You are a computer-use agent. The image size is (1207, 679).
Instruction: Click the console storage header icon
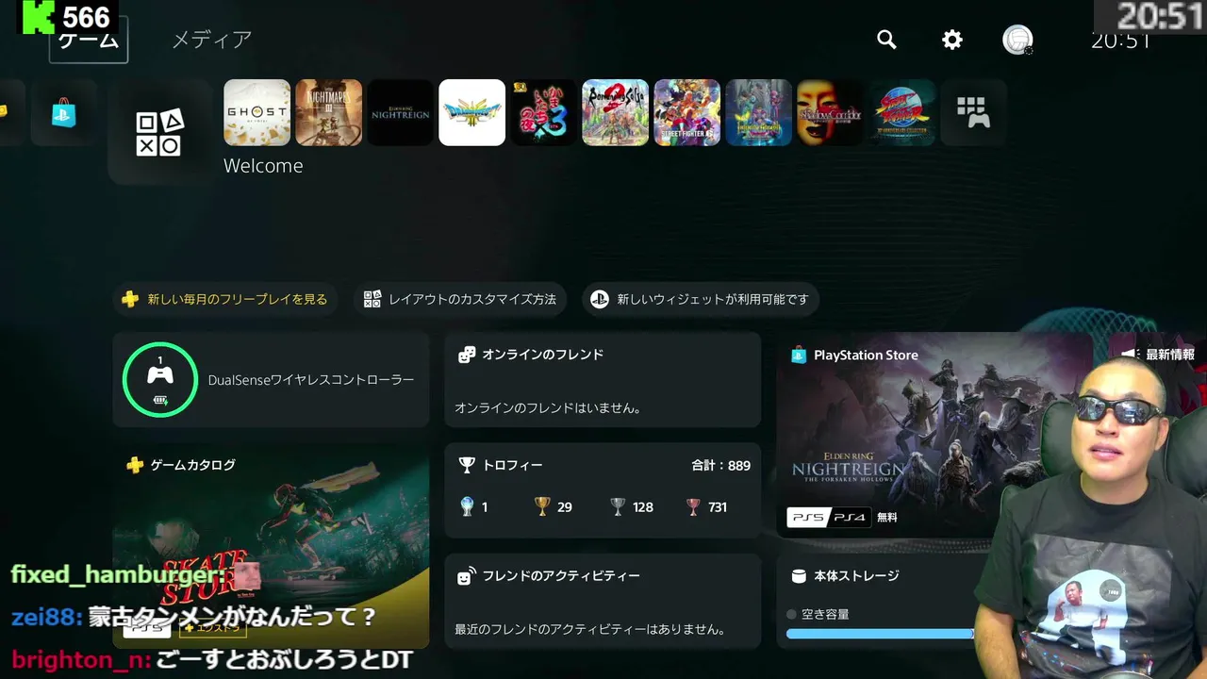pos(799,576)
